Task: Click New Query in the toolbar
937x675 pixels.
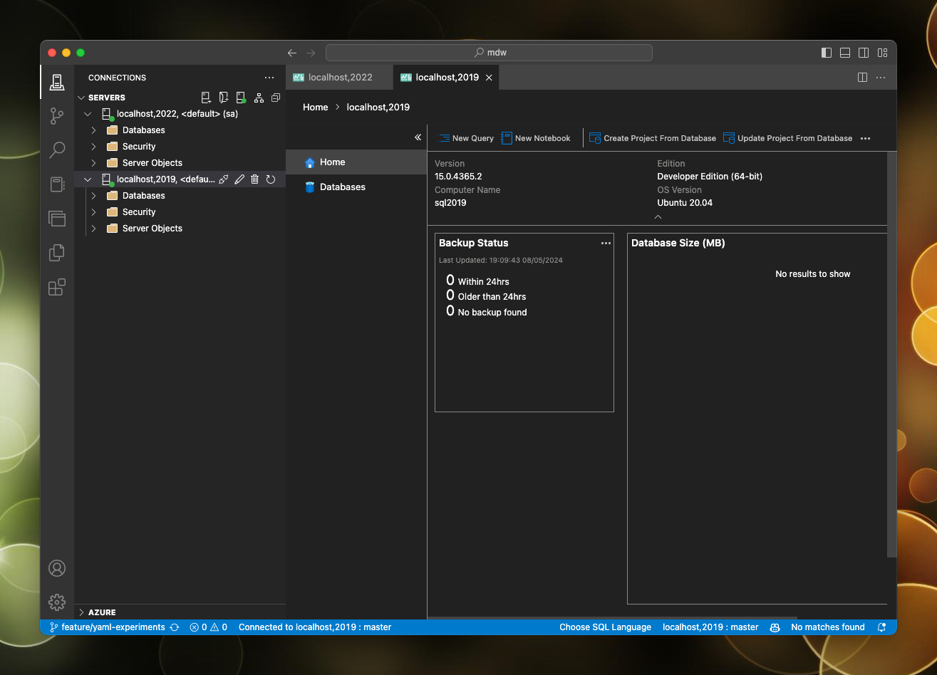Action: coord(466,138)
